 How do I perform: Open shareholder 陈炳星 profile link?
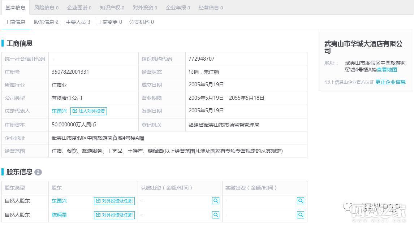[x=59, y=215]
